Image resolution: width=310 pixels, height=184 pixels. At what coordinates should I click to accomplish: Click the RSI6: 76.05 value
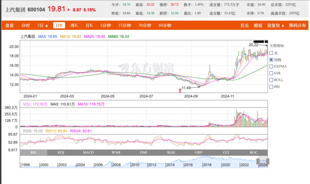tap(33, 131)
